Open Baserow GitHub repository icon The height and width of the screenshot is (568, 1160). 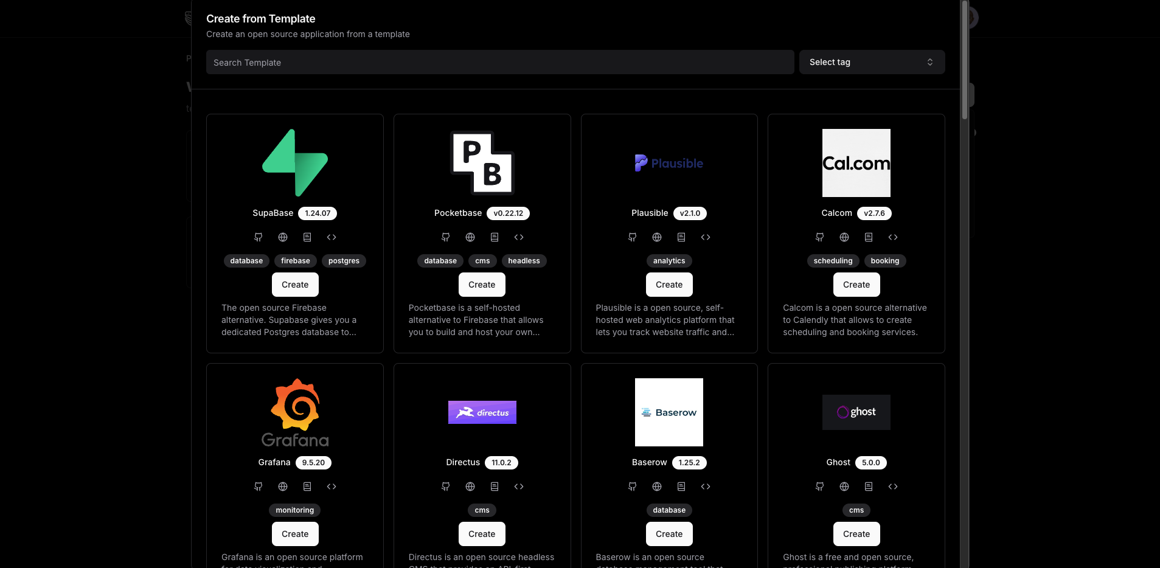coord(633,487)
